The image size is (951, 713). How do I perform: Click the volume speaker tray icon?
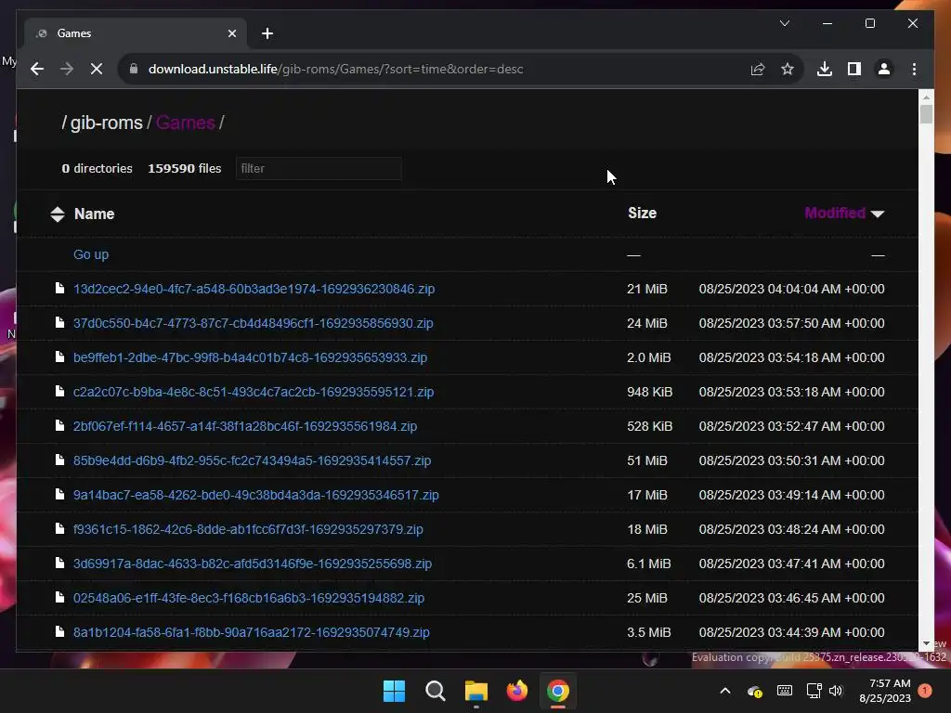point(836,691)
